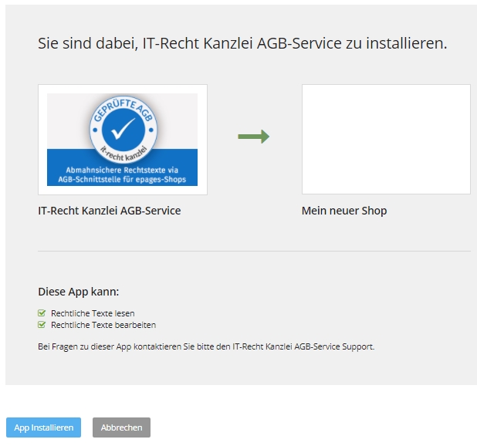Screen dimensions: 477x446
Task: Select the empty Mein neuer Shop thumbnail
Action: click(x=386, y=139)
